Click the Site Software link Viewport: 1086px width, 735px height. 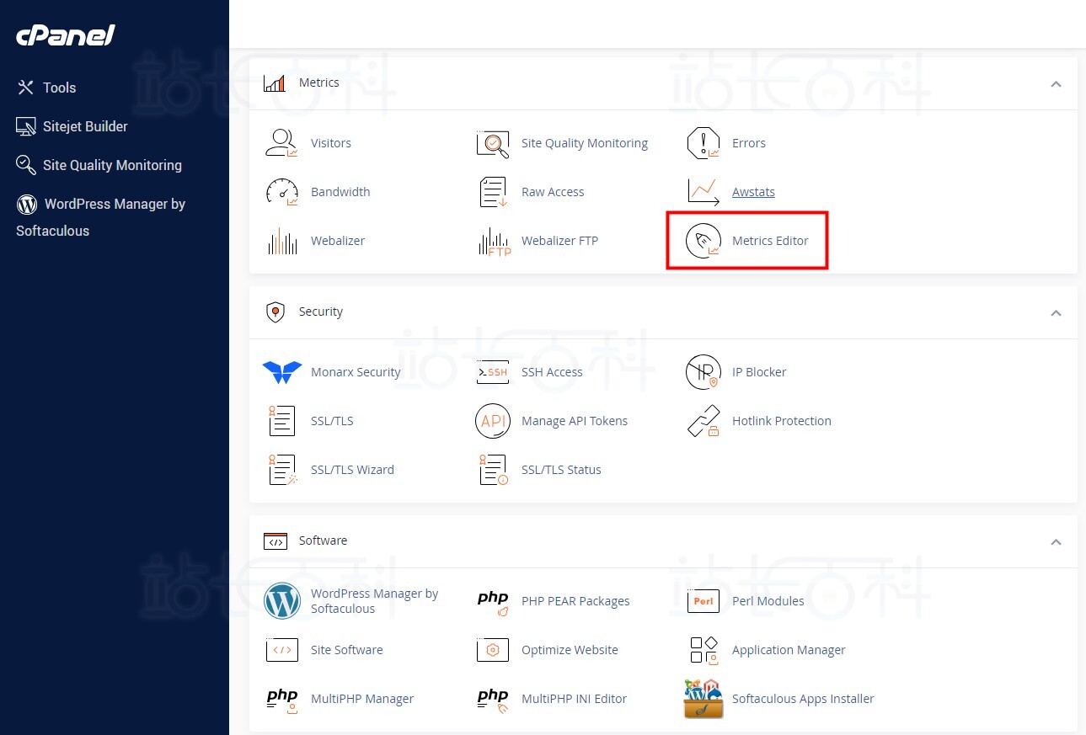[x=347, y=650]
